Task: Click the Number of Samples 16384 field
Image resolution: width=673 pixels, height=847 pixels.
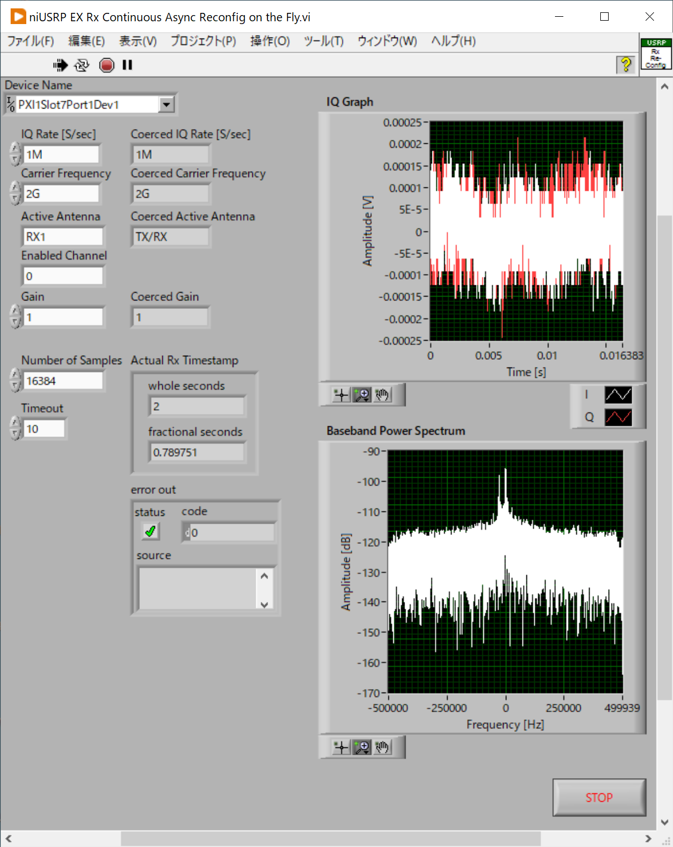Action: [63, 381]
